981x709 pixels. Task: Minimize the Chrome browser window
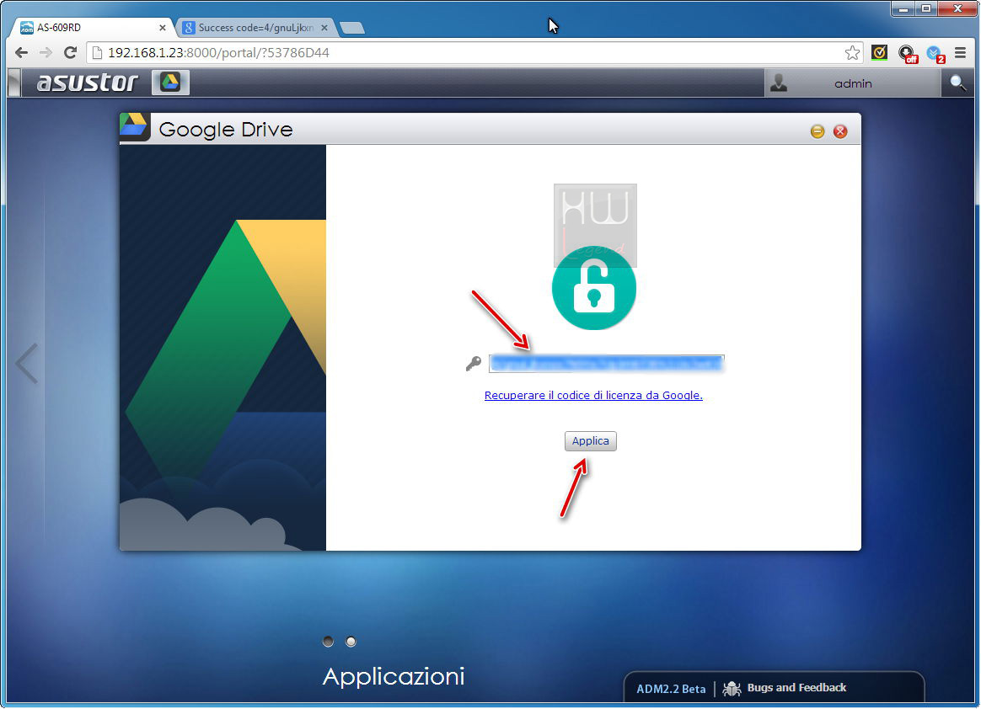[x=903, y=8]
